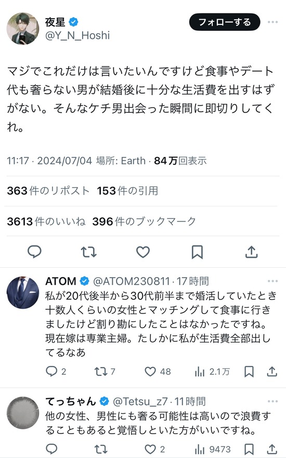Open more options on てっちゃん's reply
The height and width of the screenshot is (458, 286).
click(272, 401)
